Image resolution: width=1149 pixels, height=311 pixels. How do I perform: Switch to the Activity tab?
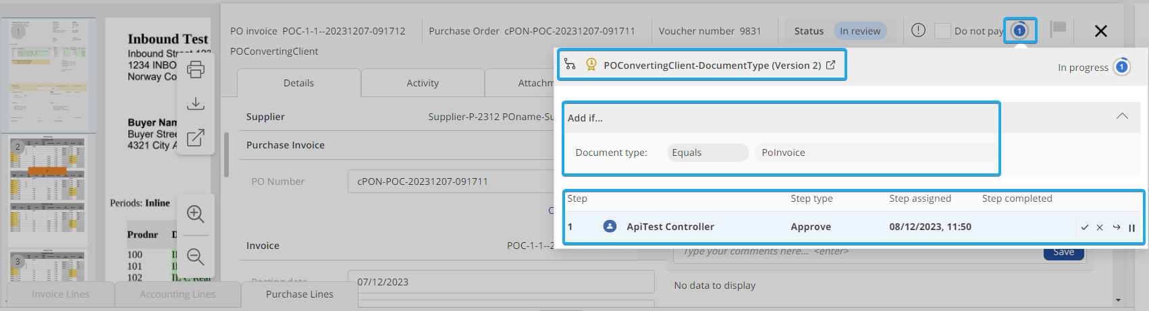423,83
